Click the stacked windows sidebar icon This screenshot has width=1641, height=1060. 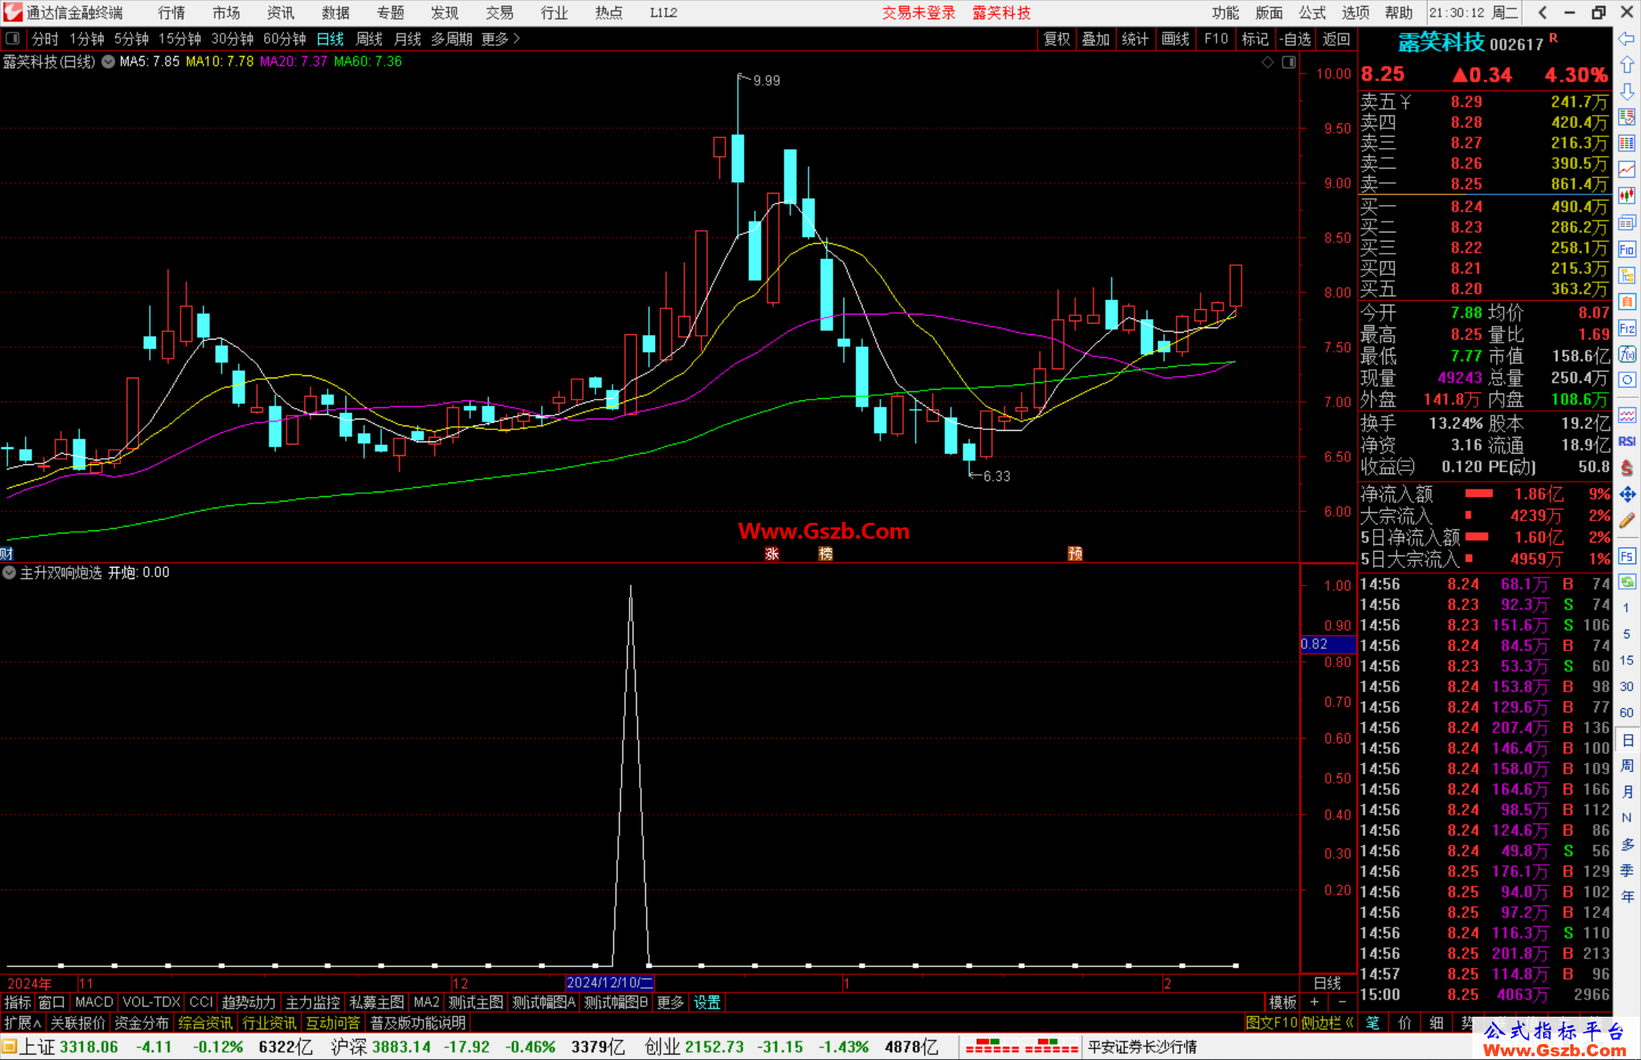pyautogui.click(x=1627, y=222)
